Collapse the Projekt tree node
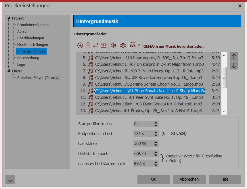Viewport: 247px width, 189px height. tap(10, 18)
